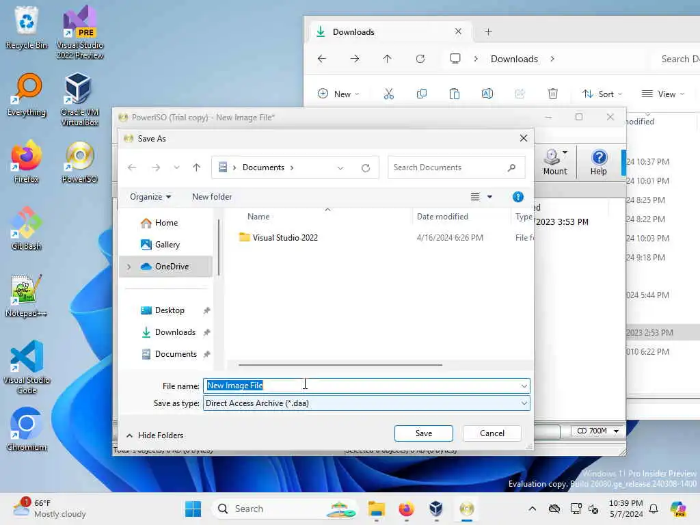700x525 pixels.
Task: Click the blue help icon in Save As dialog
Action: (518, 197)
